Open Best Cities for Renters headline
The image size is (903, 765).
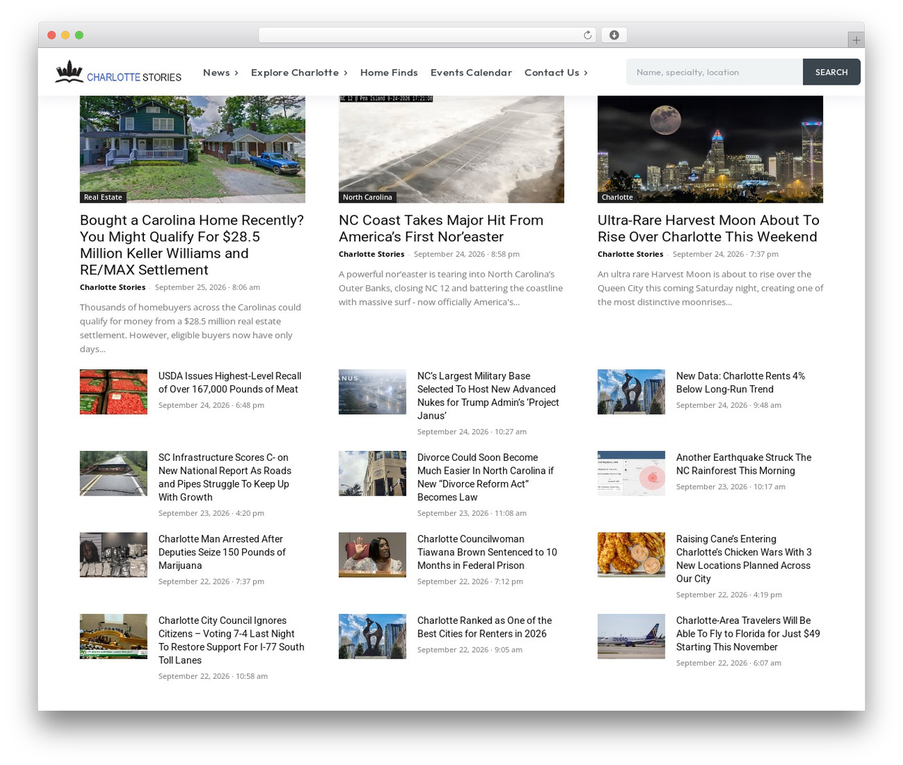(x=485, y=627)
